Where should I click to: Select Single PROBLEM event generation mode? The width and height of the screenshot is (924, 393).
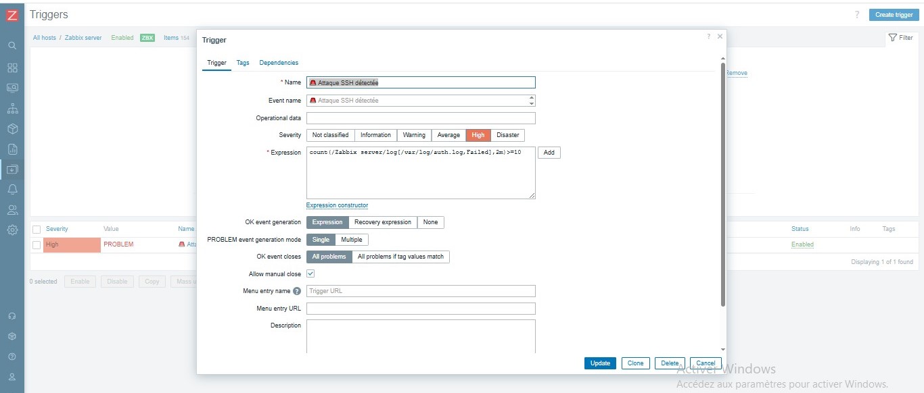[x=321, y=240]
